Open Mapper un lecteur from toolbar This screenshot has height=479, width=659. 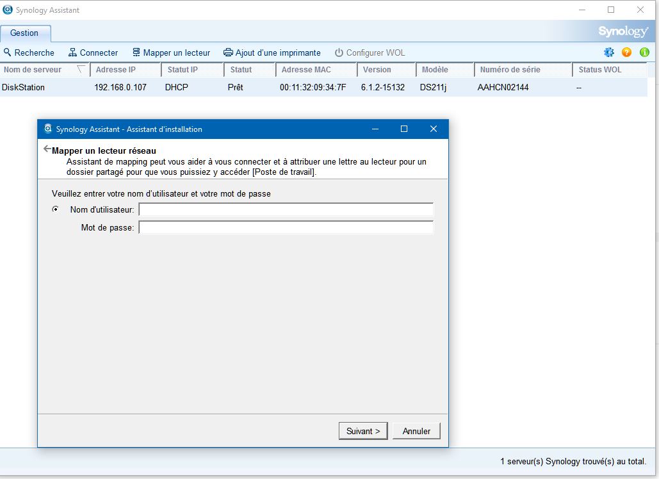(x=172, y=53)
